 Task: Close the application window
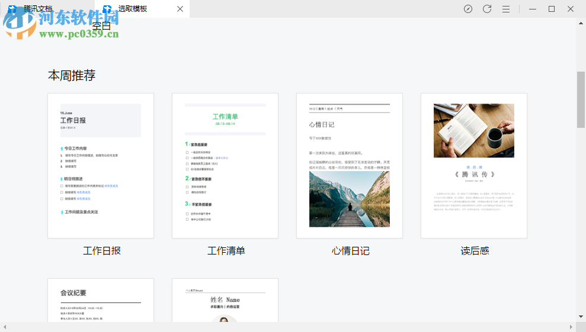click(571, 9)
